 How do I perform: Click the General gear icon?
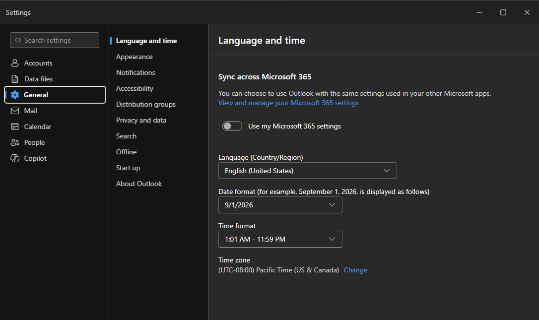[x=15, y=95]
